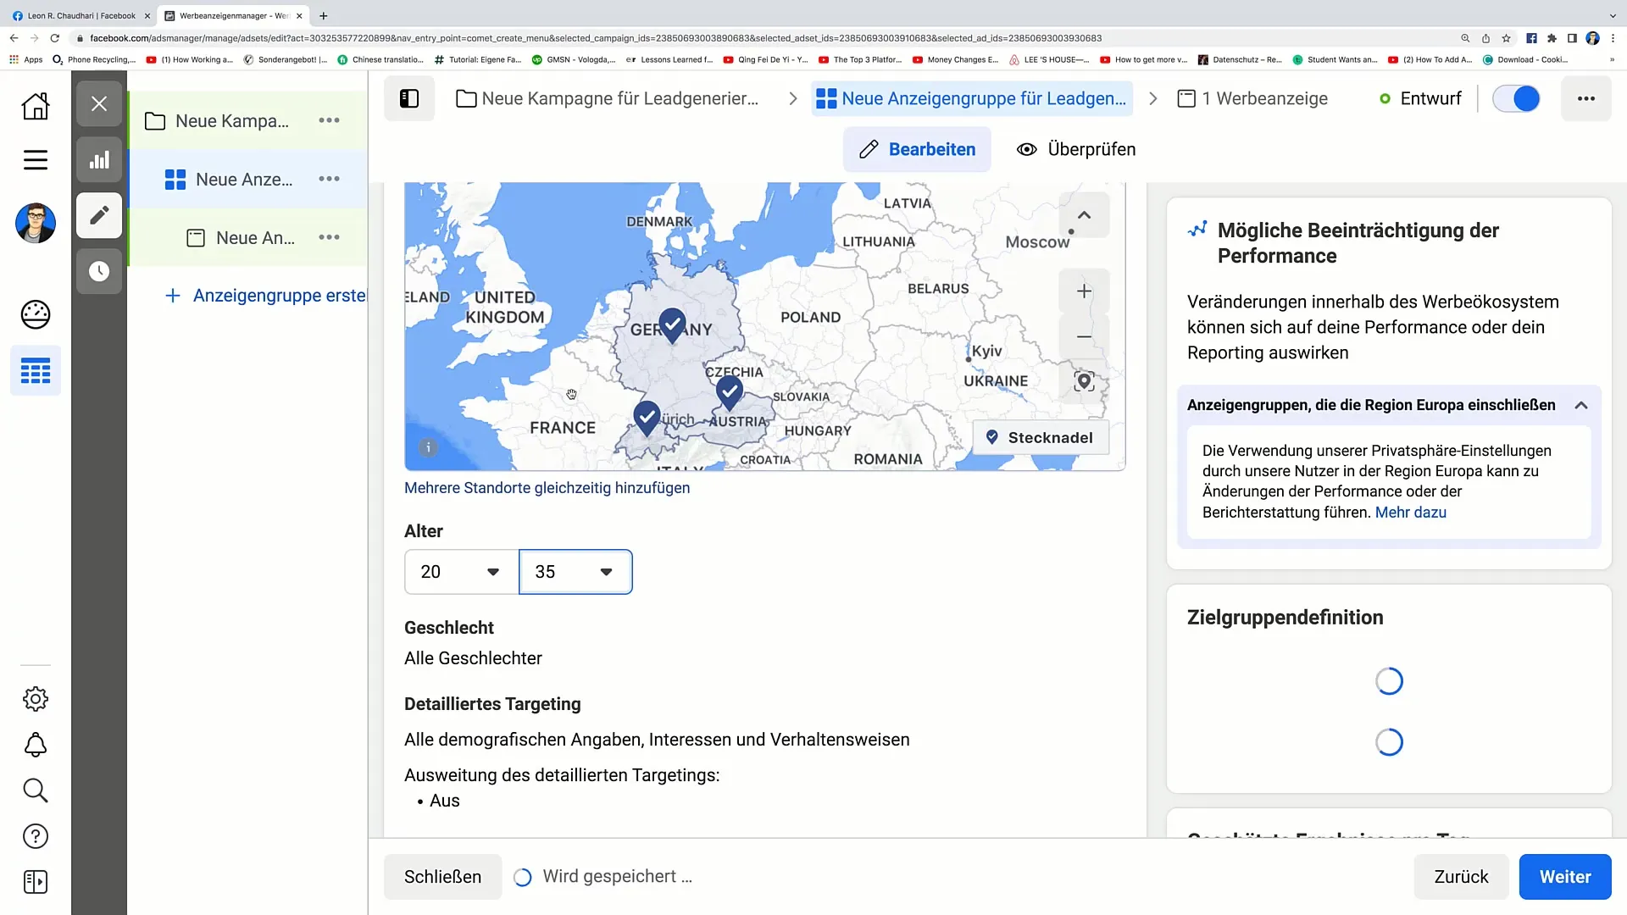Click the Switzerland map pin

coord(647,419)
